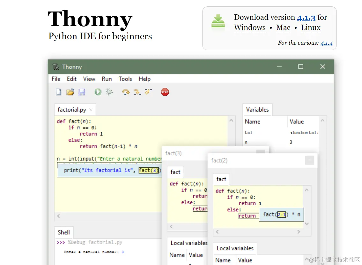Viewport: 362px width, 265px height.
Task: Click the highlighted fact(3) expression
Action: click(149, 170)
